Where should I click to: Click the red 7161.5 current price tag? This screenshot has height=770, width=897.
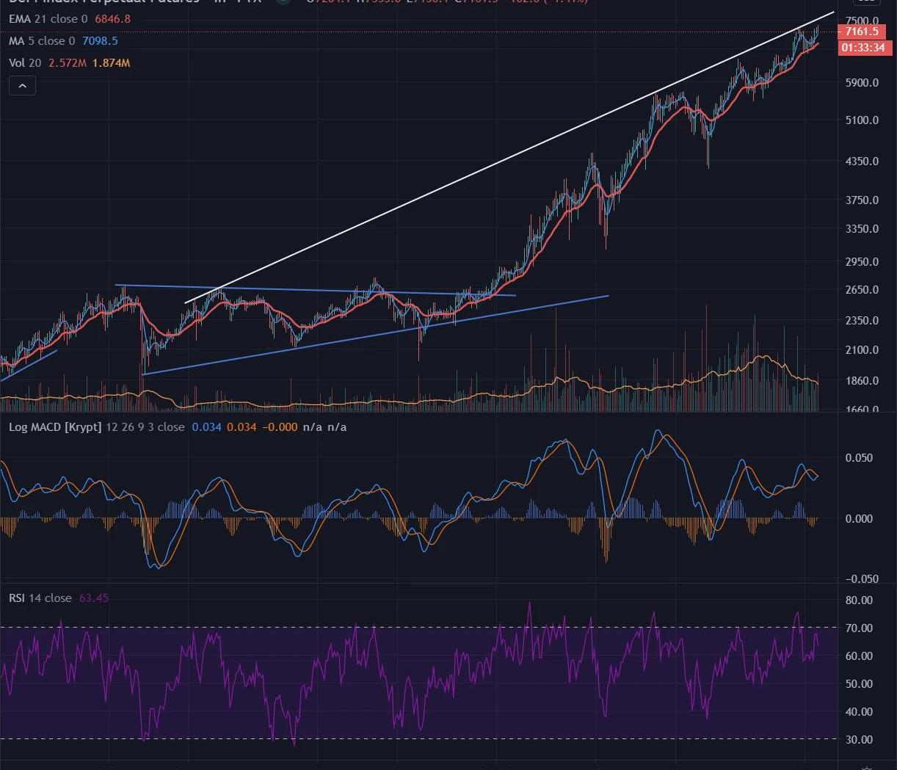click(x=861, y=32)
